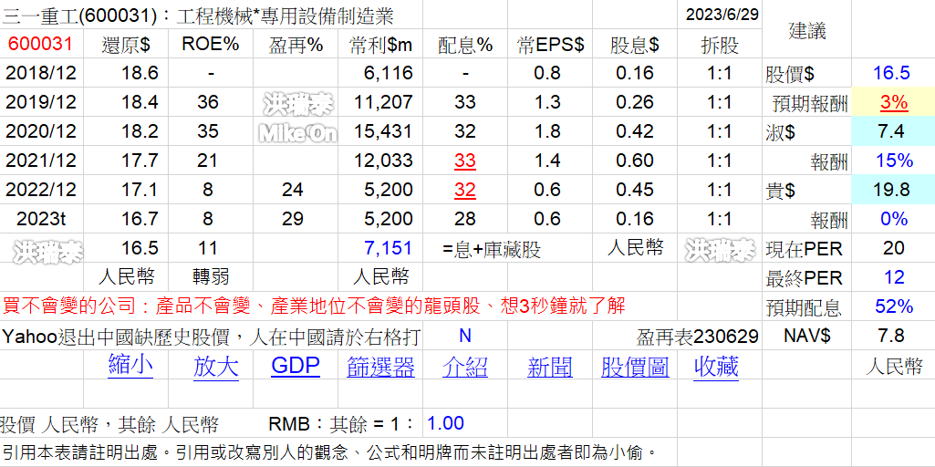Select the 2018/12 row label
The width and height of the screenshot is (935, 467).
click(x=40, y=73)
